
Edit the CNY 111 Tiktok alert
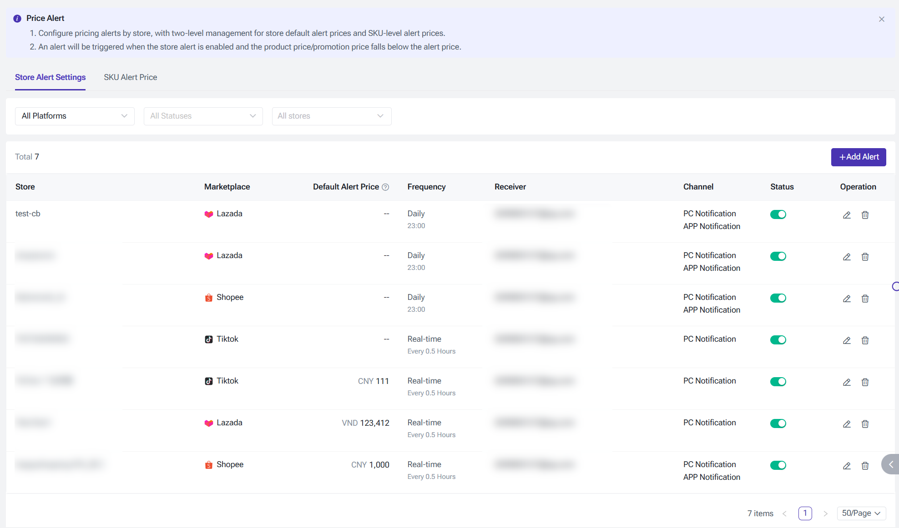pos(847,382)
